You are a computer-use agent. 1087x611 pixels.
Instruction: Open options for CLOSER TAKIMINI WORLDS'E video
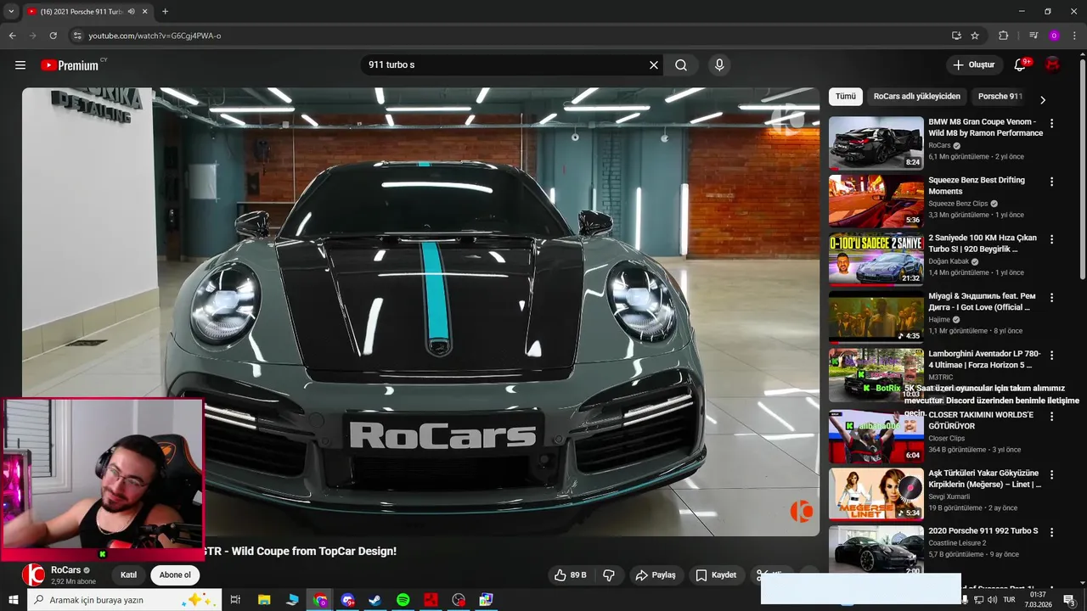click(1051, 417)
